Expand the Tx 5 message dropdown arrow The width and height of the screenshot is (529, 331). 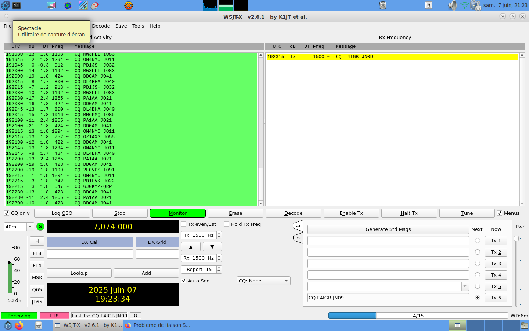pos(465,286)
